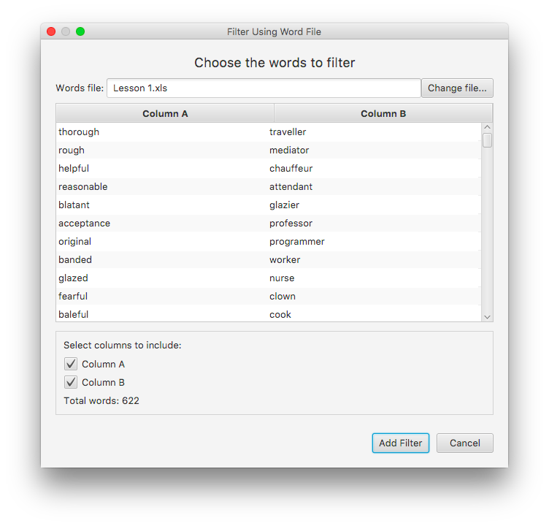Close the Filter Using Word File window
This screenshot has height=526, width=549.
pos(51,31)
